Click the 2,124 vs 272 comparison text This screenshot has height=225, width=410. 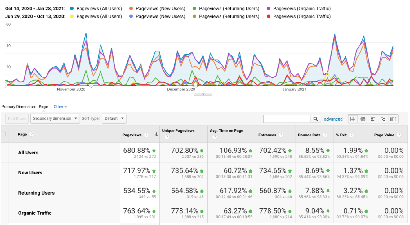[144, 157]
